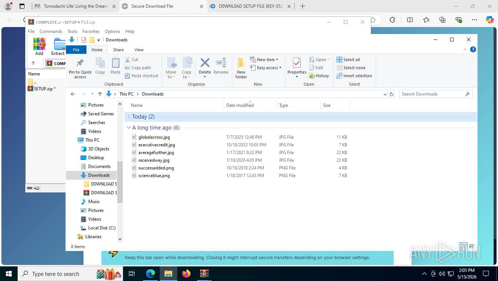The height and width of the screenshot is (281, 498).
Task: Open the Open dropdown in ribbon
Action: pyautogui.click(x=320, y=60)
